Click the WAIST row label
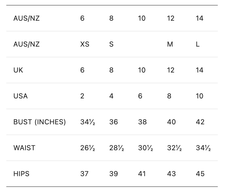 click(24, 148)
